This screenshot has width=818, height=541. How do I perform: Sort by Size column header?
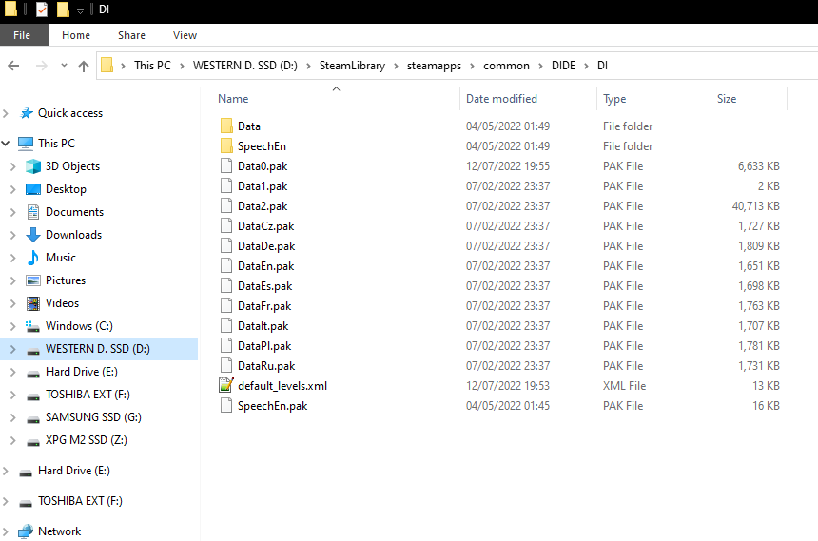[x=726, y=99]
